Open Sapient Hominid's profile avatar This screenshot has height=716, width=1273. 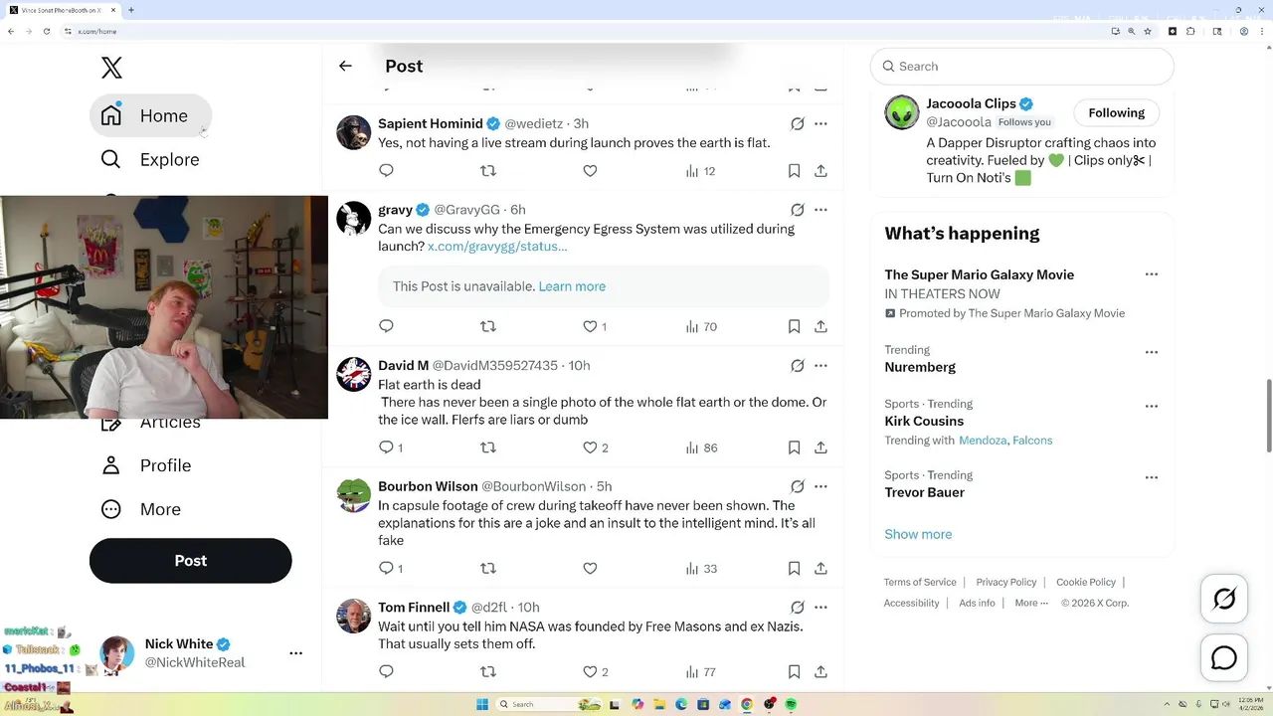pos(353,132)
